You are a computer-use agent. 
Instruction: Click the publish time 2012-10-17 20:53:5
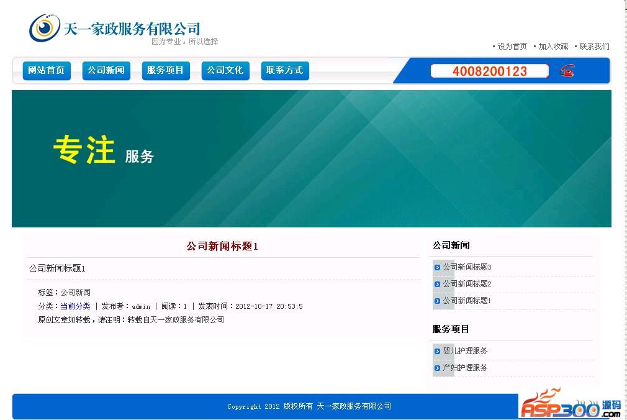pos(269,306)
